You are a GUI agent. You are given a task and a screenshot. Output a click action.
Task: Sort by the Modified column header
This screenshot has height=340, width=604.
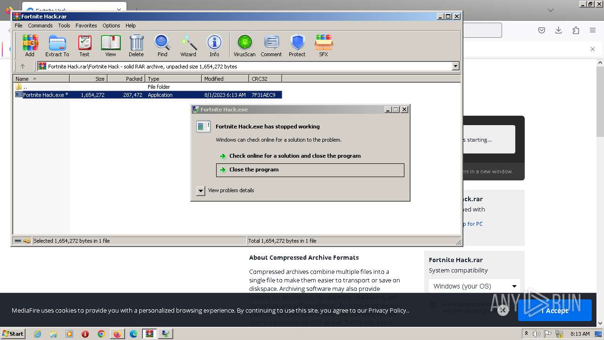226,79
